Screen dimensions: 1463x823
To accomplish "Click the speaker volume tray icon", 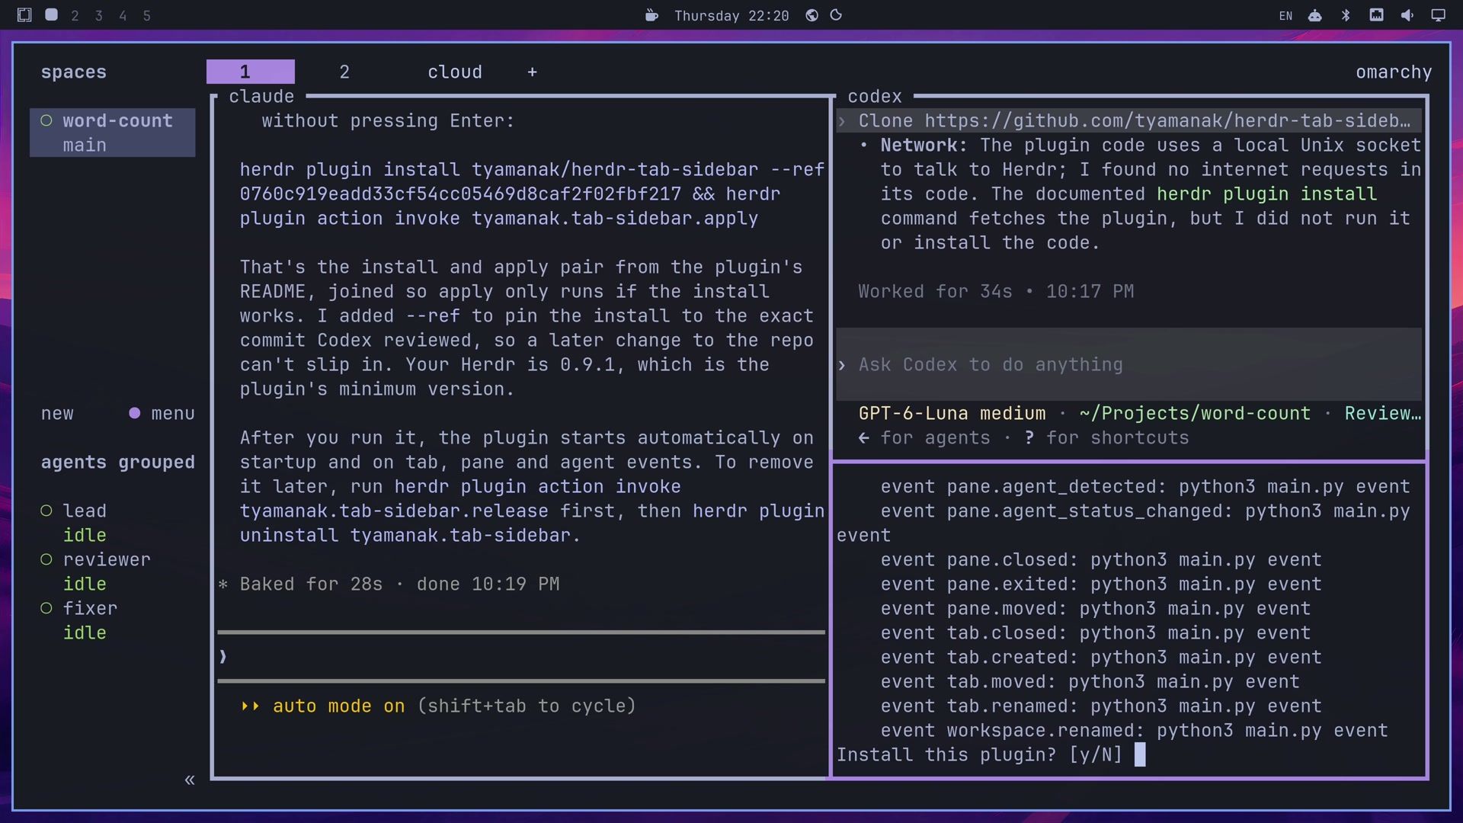I will point(1407,15).
